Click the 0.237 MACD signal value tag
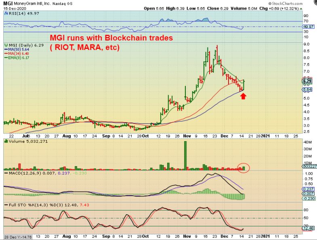The height and width of the screenshot is (240, 317). tap(308, 189)
